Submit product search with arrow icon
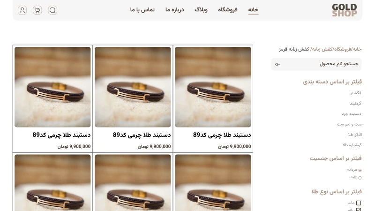The image size is (375, 211). point(277,64)
